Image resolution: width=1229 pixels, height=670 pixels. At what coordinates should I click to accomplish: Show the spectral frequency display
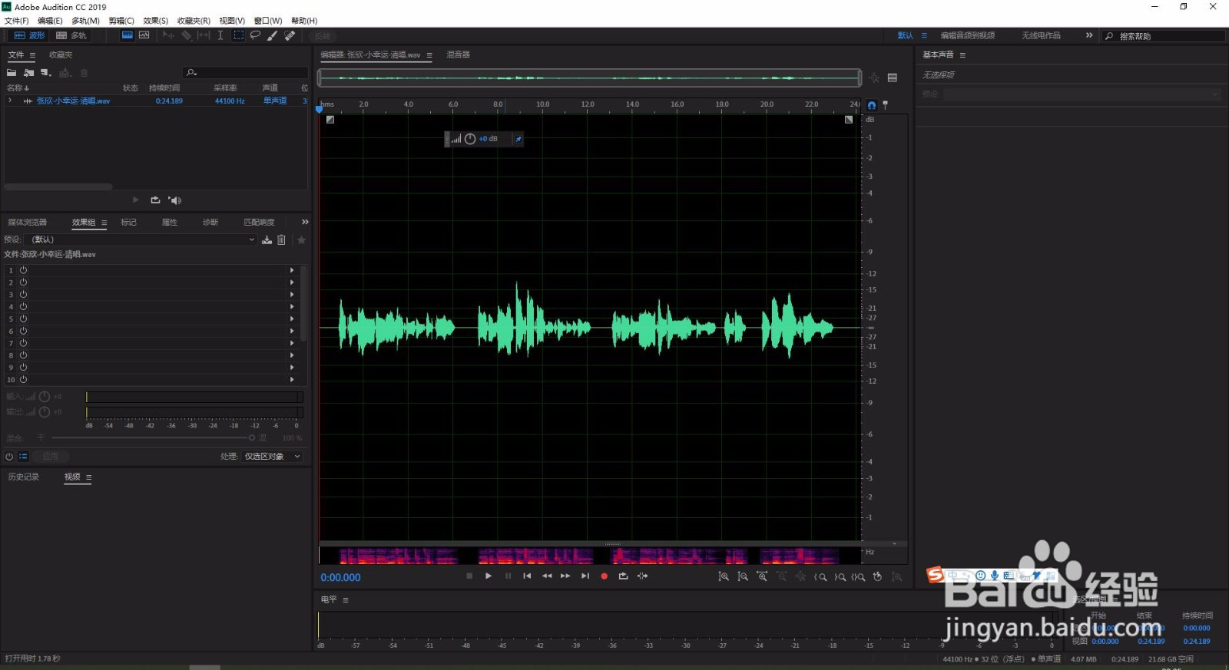(x=127, y=35)
